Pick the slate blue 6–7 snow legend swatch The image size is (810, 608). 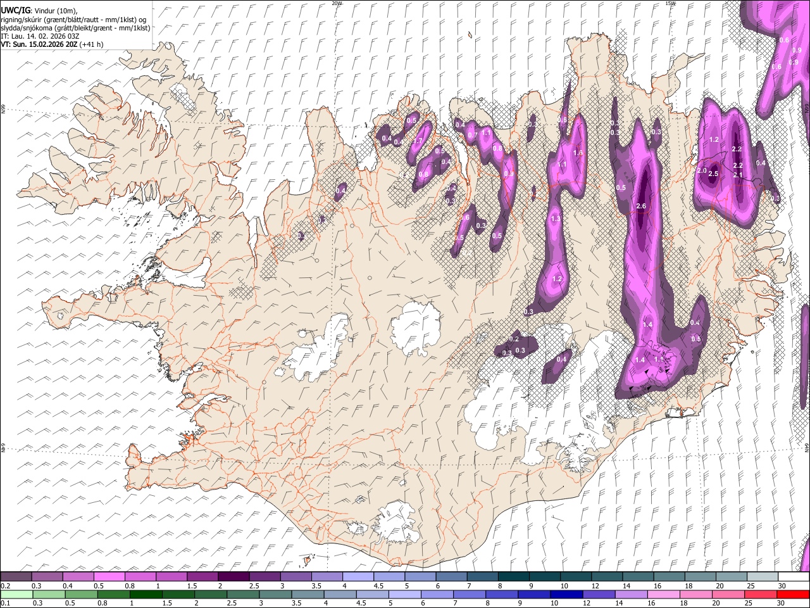click(451, 577)
